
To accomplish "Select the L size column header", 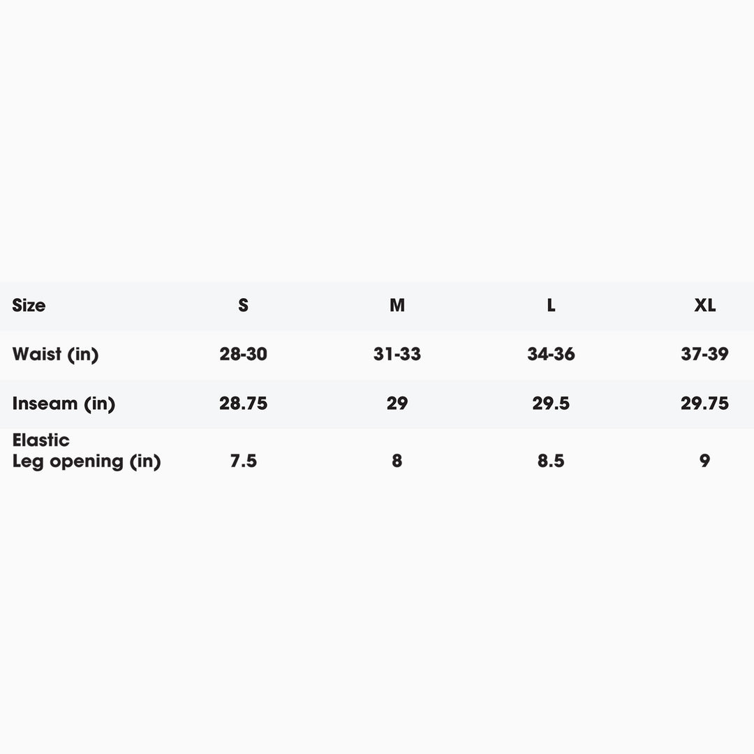I will [x=551, y=305].
